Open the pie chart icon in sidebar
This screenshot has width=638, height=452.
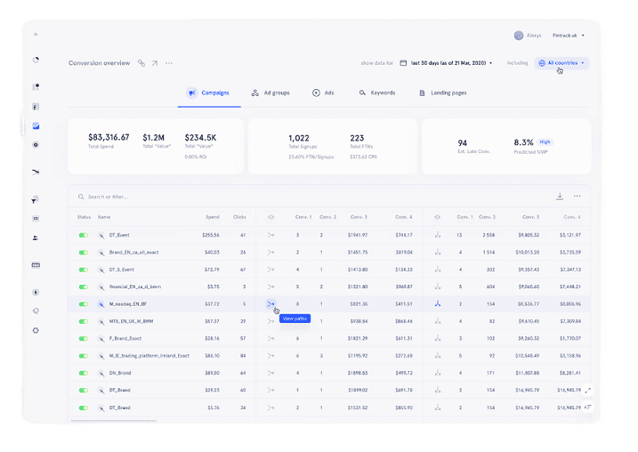click(36, 60)
